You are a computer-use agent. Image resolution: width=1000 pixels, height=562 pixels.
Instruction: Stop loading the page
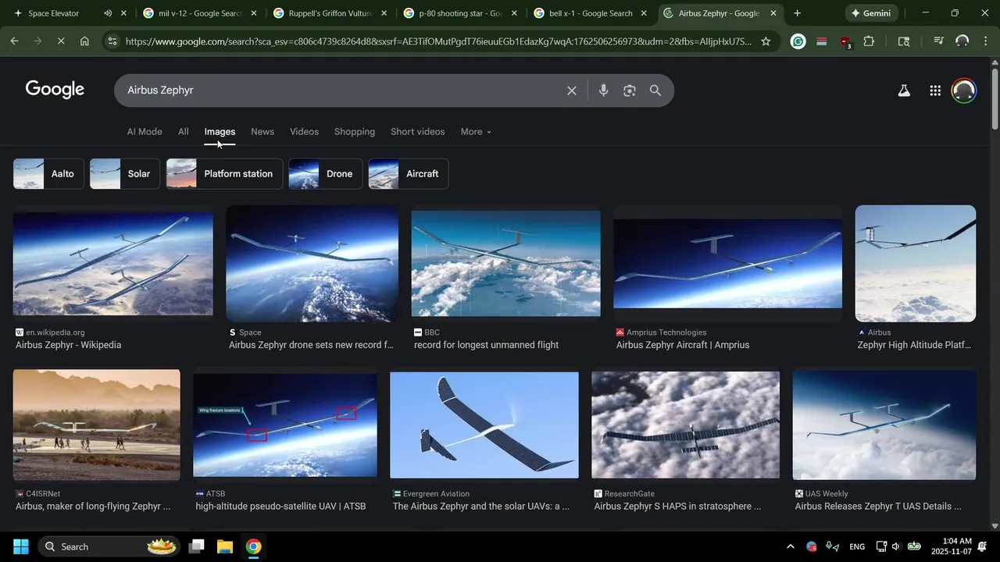[61, 41]
